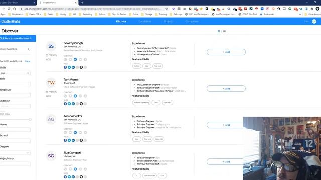Viewport: 321px width, 180px height.
Task: Open Tom Warne's Facebook profile icon
Action: 65,104
